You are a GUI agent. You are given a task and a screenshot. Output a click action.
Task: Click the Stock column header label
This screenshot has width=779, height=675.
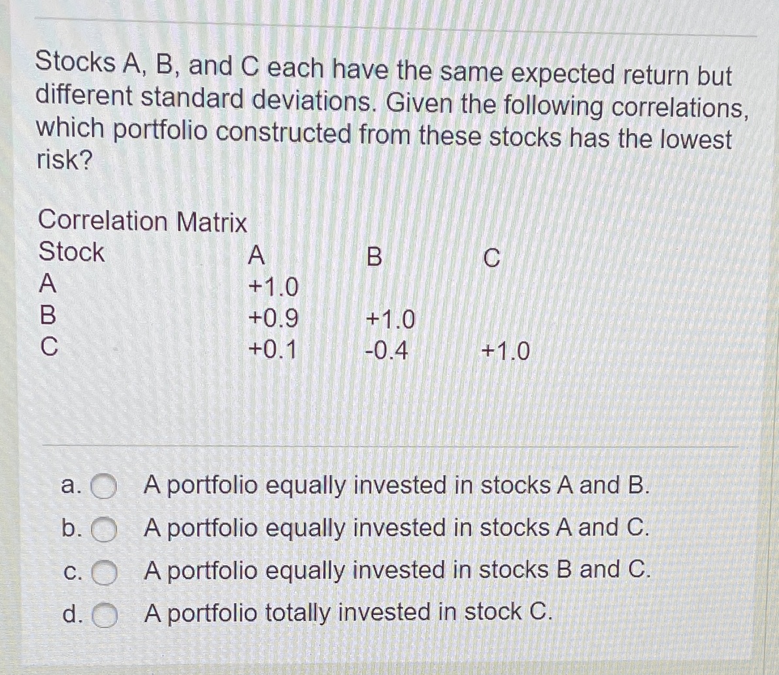[x=73, y=252]
